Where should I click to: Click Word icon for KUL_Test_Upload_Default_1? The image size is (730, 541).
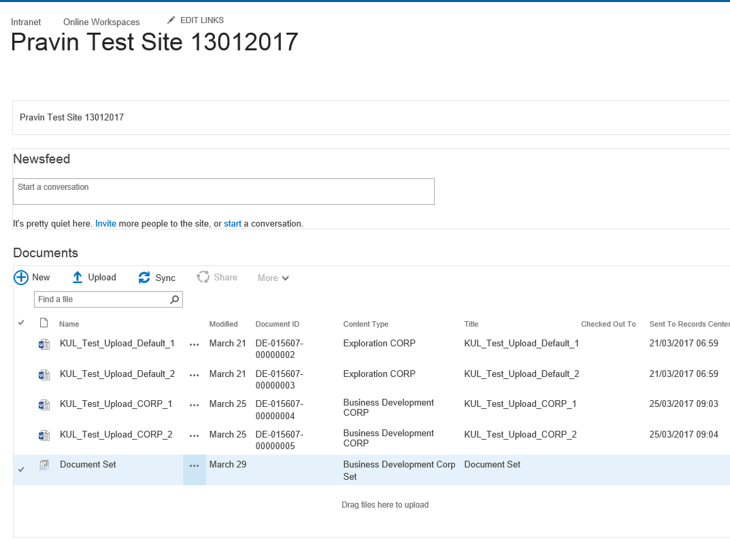coord(44,344)
